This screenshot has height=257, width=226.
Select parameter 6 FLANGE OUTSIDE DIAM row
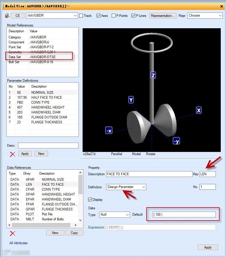pyautogui.click(x=42, y=117)
